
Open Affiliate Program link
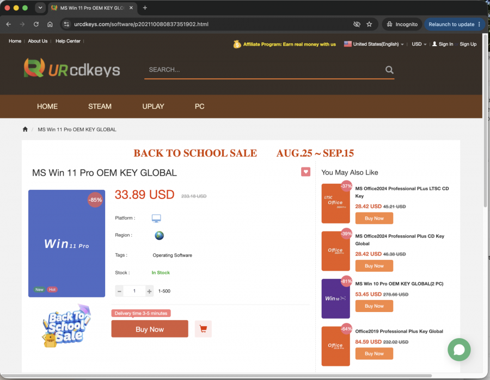[285, 44]
